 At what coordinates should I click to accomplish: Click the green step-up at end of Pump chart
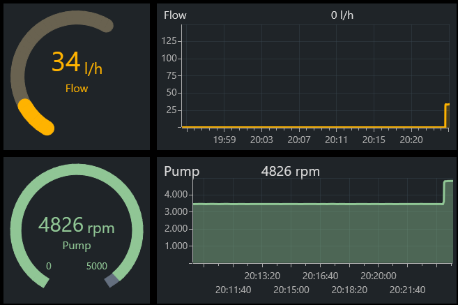point(448,192)
